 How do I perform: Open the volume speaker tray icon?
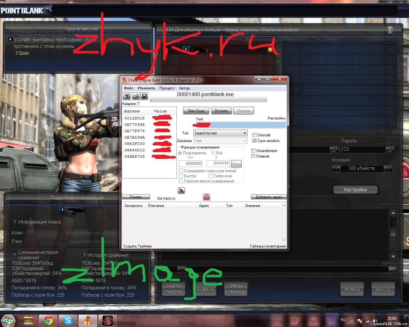375,321
